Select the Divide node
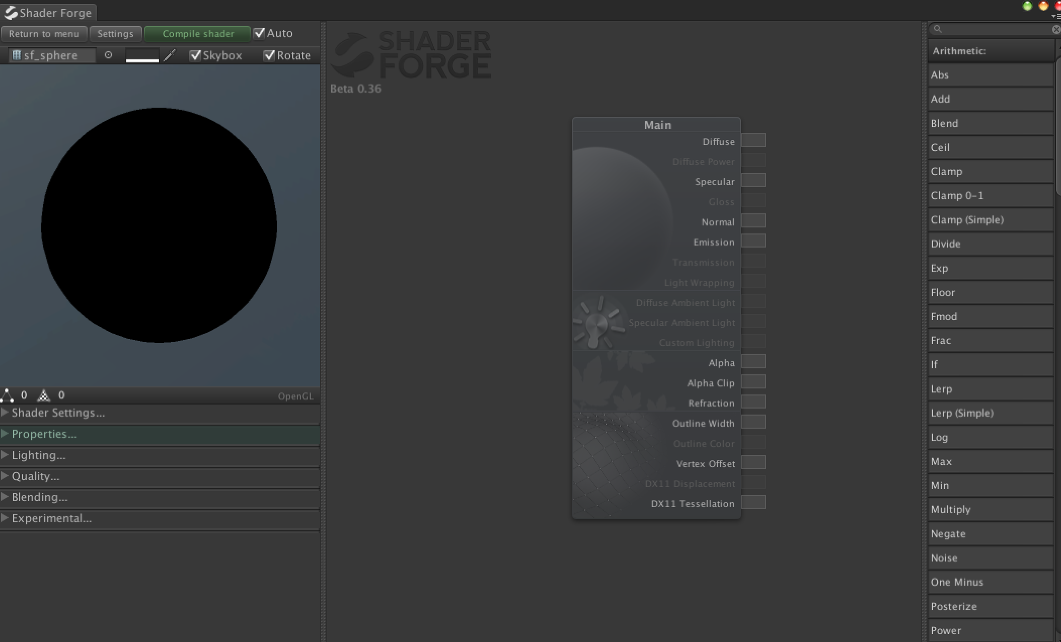This screenshot has width=1061, height=642. [x=991, y=244]
